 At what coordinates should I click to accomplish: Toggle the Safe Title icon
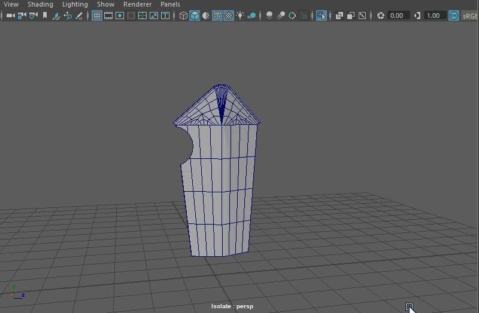click(x=165, y=16)
